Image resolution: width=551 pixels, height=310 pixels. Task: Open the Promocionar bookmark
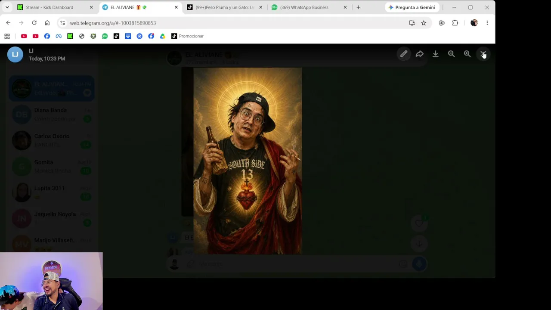click(x=187, y=36)
